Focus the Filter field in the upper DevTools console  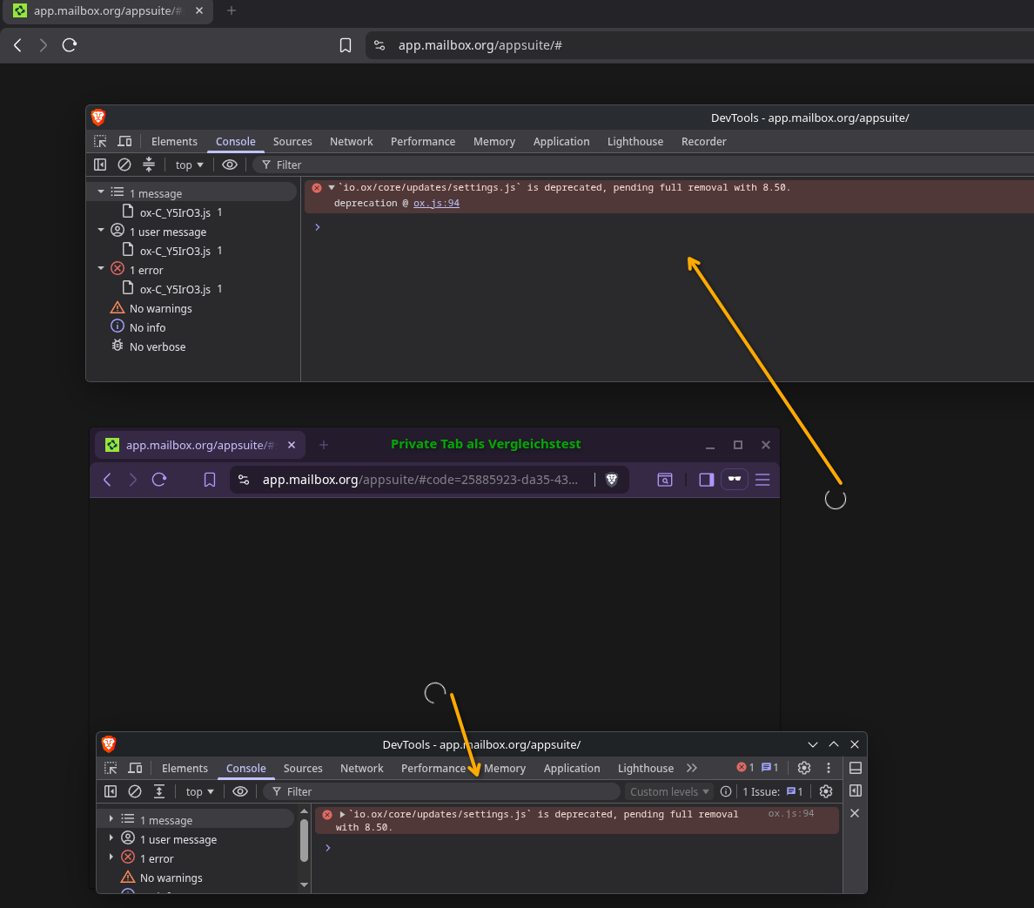tap(646, 165)
